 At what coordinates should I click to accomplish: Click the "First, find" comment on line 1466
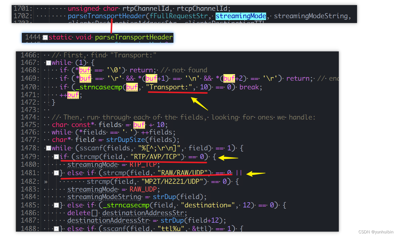tap(104, 55)
